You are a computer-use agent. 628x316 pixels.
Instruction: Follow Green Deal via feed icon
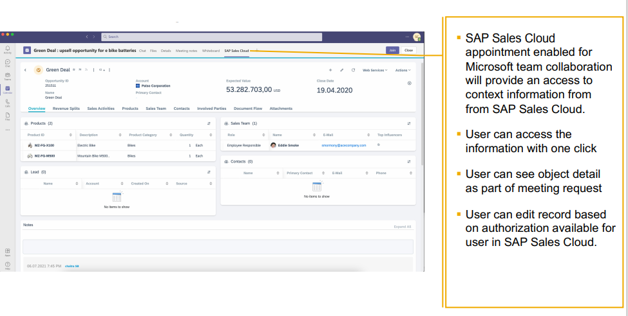tap(86, 69)
